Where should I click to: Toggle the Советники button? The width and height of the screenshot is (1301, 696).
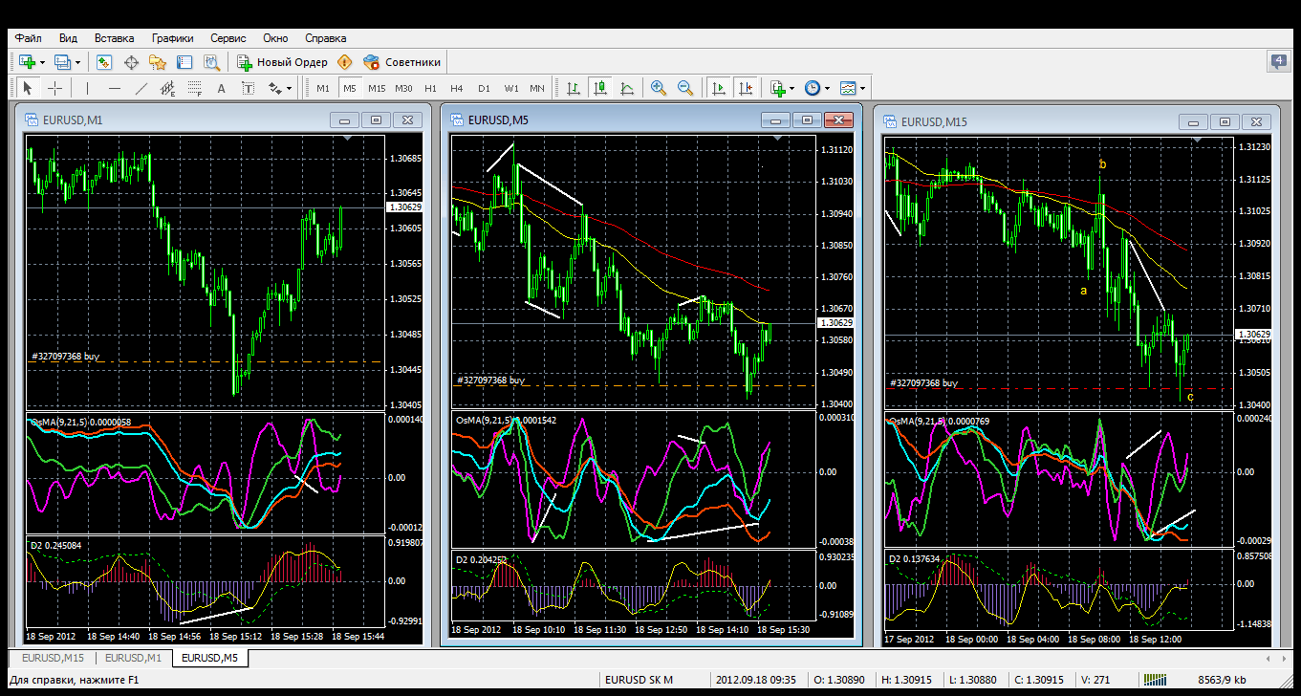[402, 62]
